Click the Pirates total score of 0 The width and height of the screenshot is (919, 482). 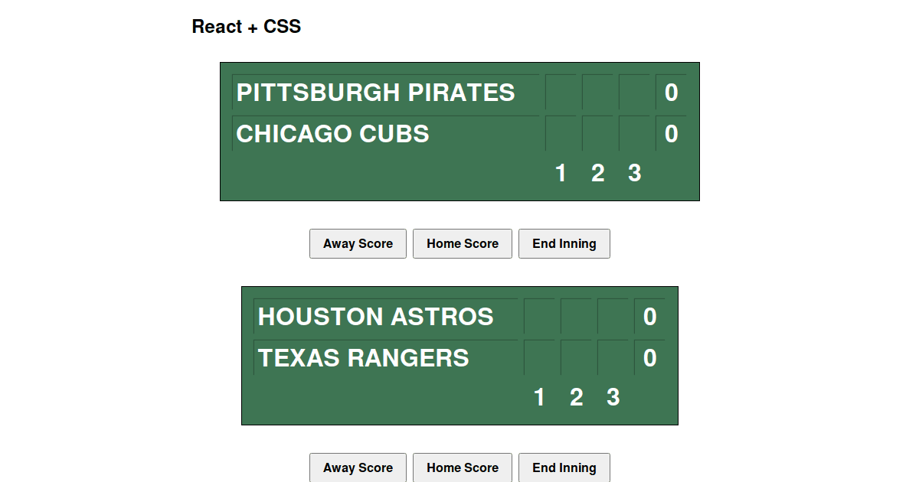[x=671, y=93]
